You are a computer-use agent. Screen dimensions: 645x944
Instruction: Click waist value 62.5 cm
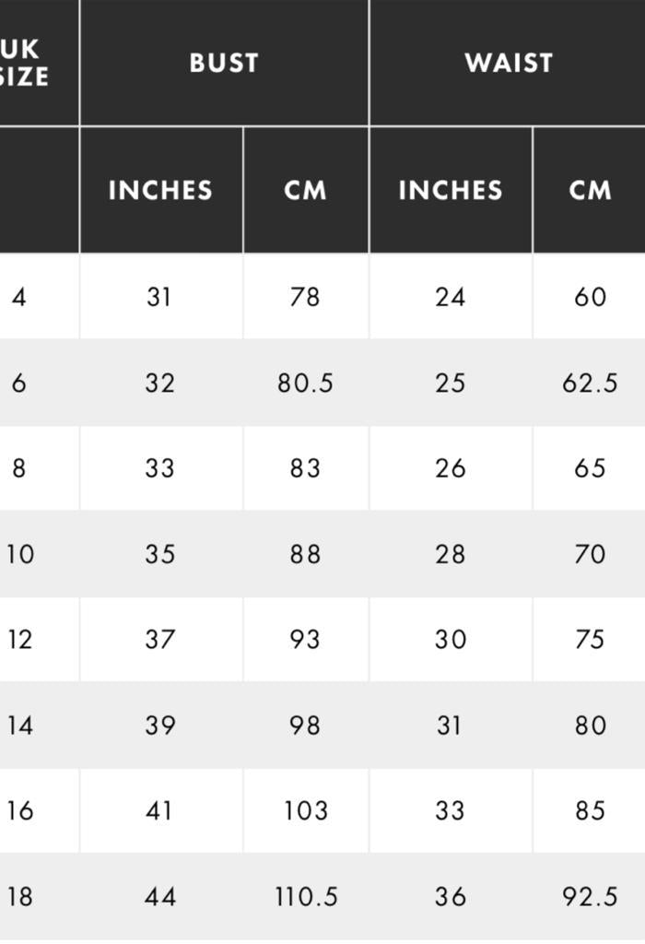pyautogui.click(x=590, y=383)
